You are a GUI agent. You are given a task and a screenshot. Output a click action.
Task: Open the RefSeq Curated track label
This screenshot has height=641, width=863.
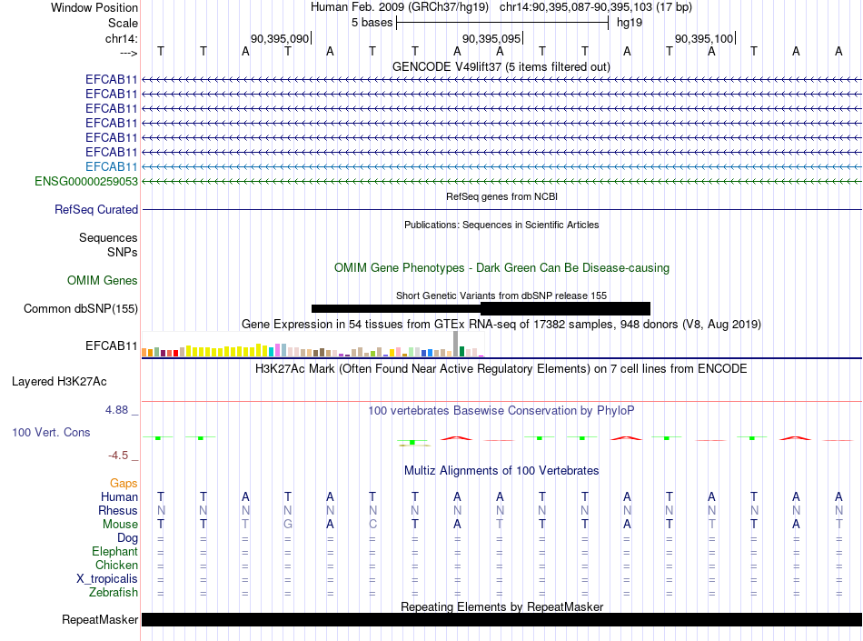[x=96, y=210]
